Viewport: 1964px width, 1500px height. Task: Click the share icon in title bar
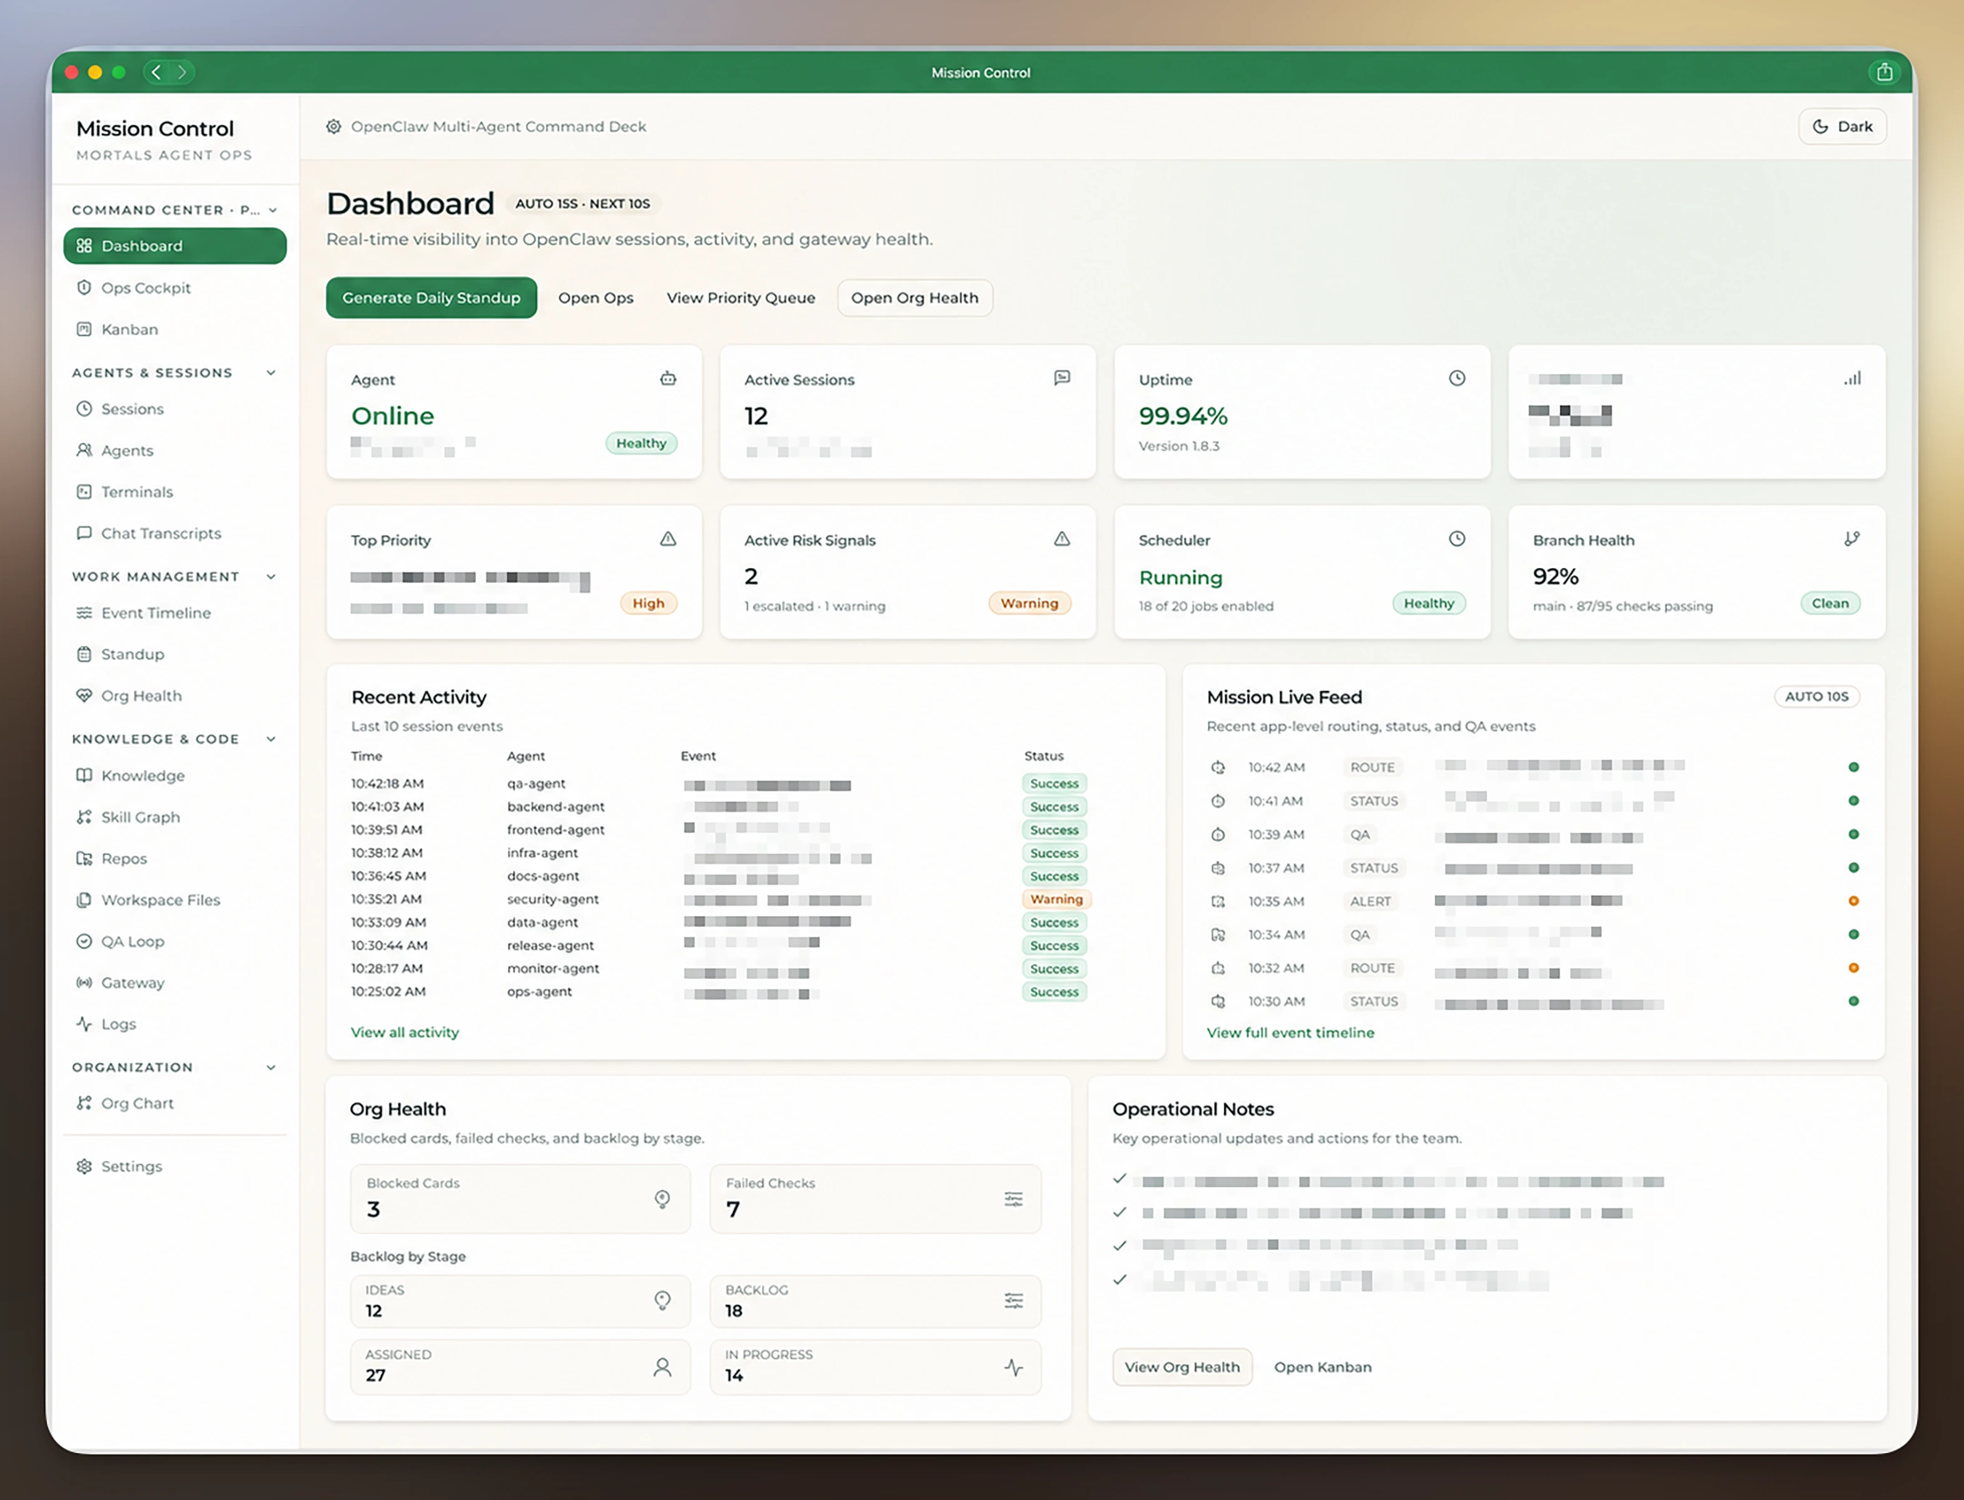pos(1884,73)
